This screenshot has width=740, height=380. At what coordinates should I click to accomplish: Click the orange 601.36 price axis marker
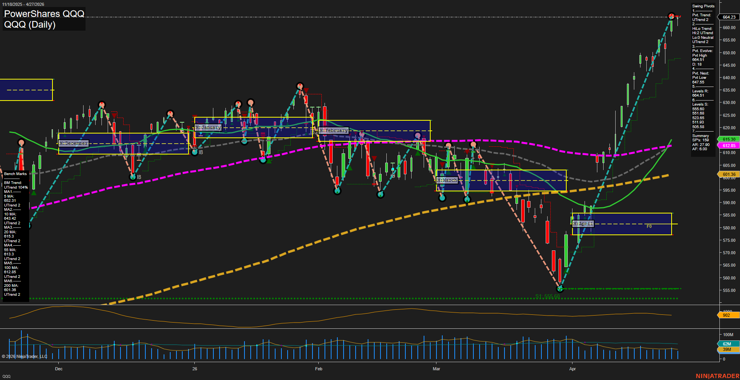[x=729, y=175]
